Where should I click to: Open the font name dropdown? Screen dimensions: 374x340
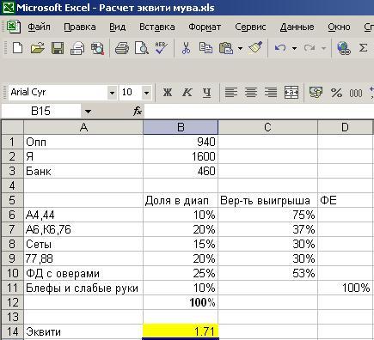tap(112, 93)
